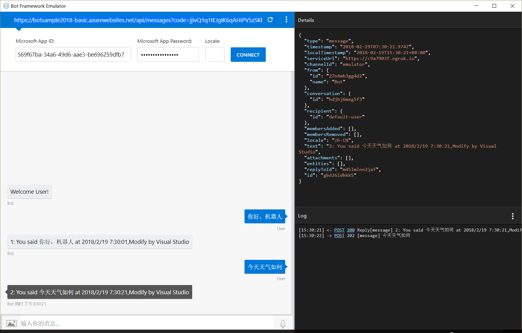Click the Log panel header
Screen dimensions: 522x333
pyautogui.click(x=302, y=216)
